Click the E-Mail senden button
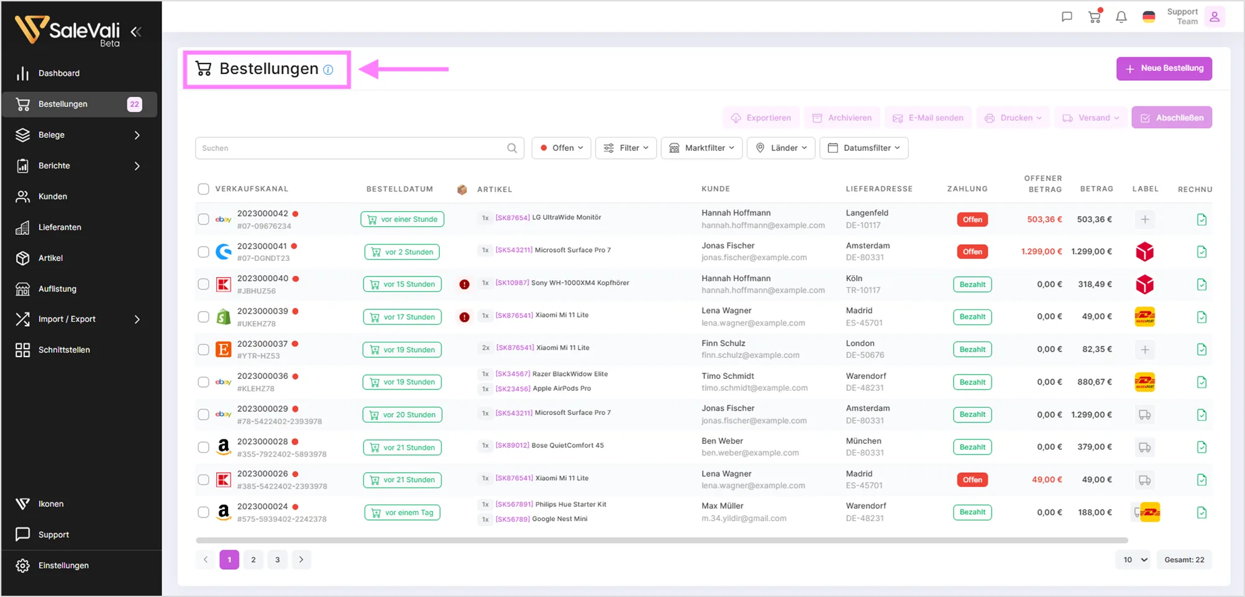This screenshot has width=1245, height=597. click(928, 118)
